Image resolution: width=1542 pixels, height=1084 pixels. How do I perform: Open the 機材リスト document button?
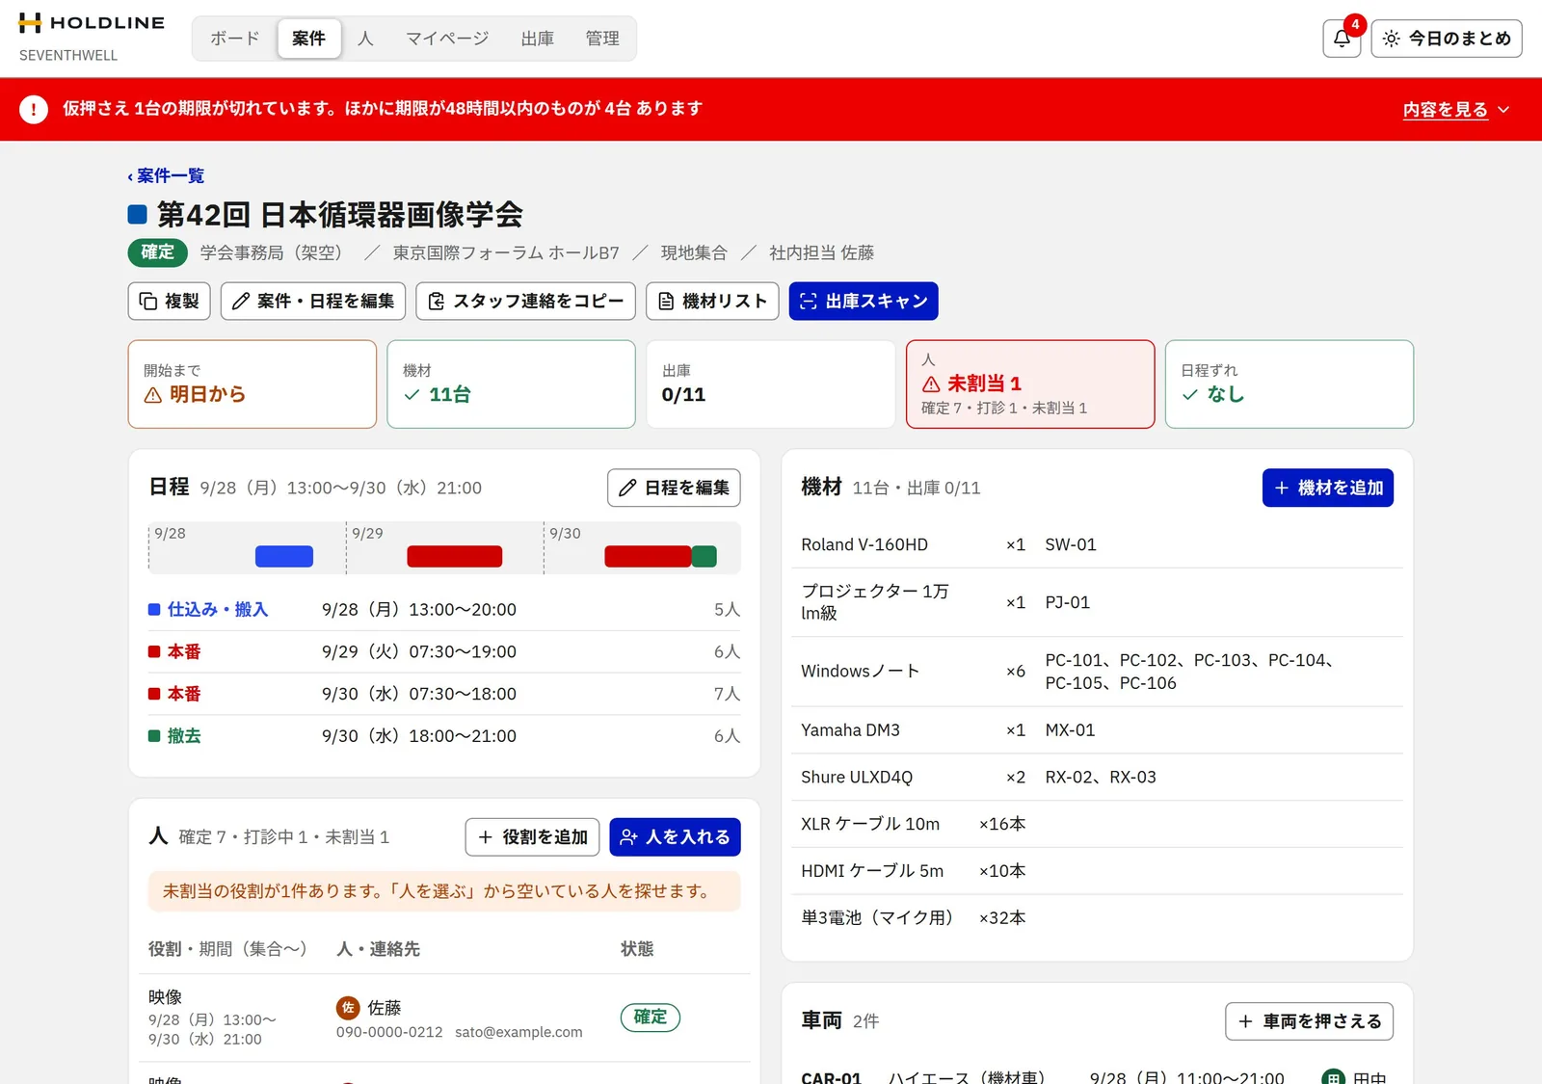tap(712, 302)
